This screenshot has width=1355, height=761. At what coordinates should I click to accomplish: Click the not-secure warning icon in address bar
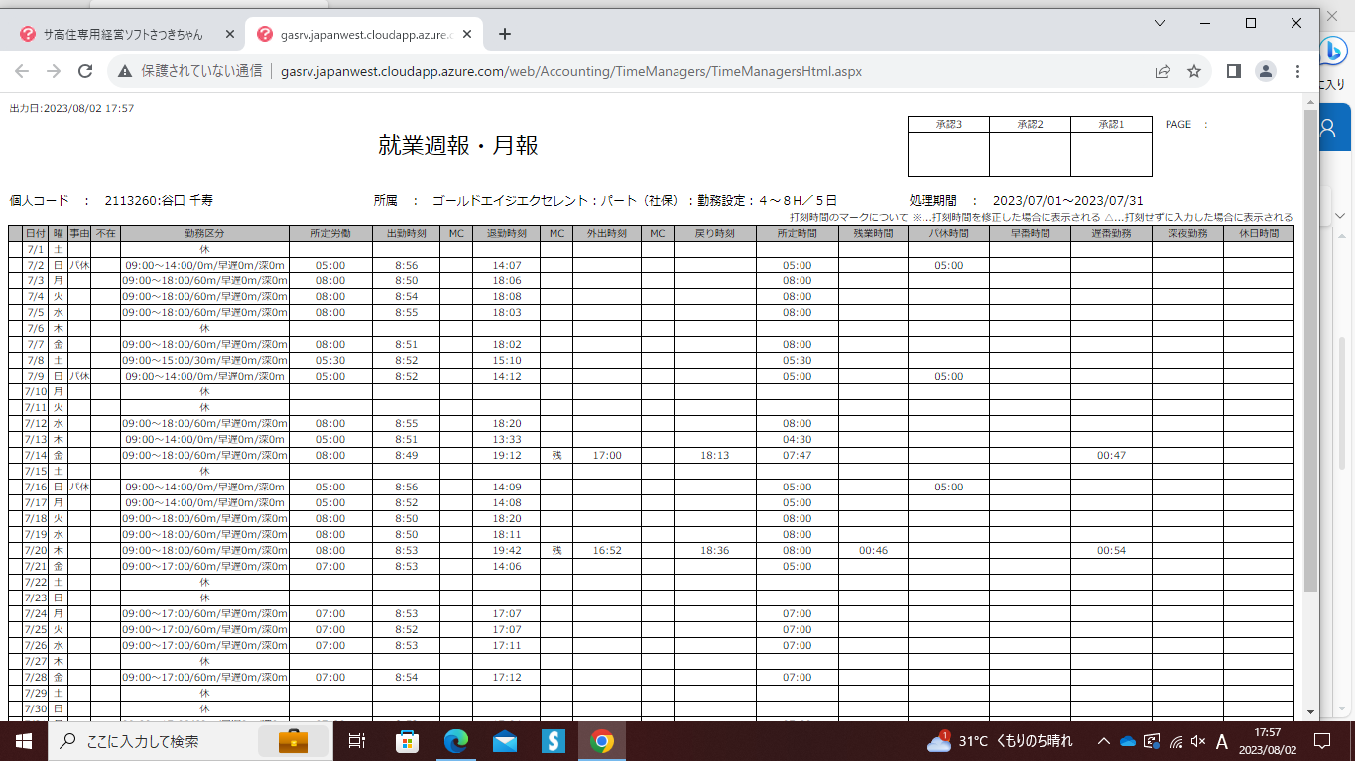pos(125,71)
